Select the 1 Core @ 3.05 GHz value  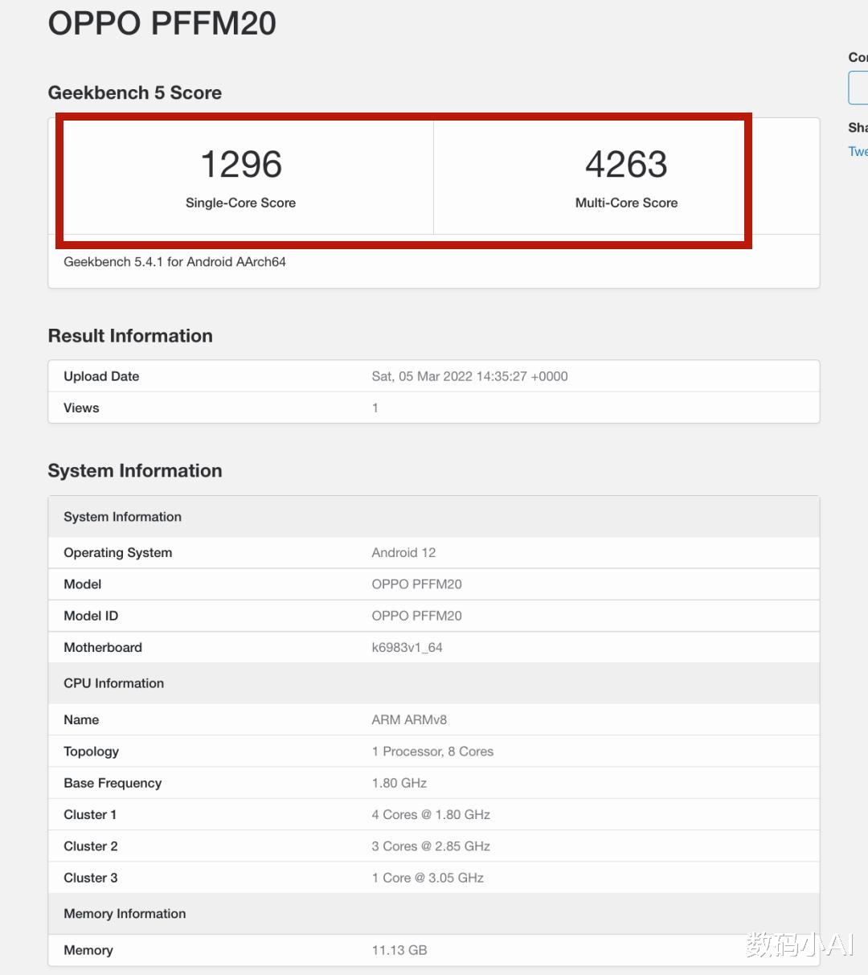pyautogui.click(x=428, y=878)
